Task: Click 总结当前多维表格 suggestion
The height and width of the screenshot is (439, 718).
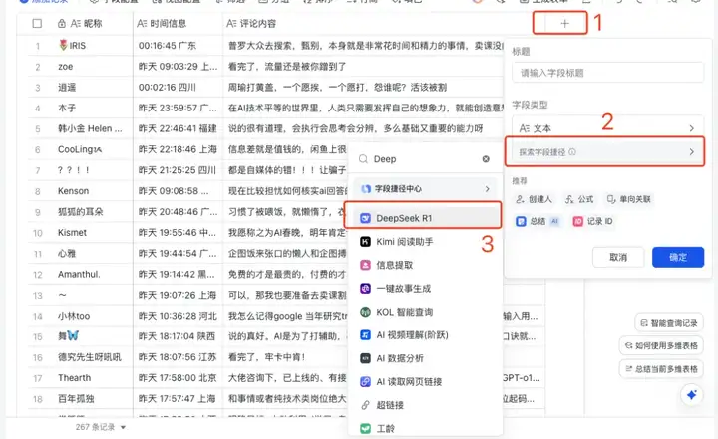Action: coord(661,369)
